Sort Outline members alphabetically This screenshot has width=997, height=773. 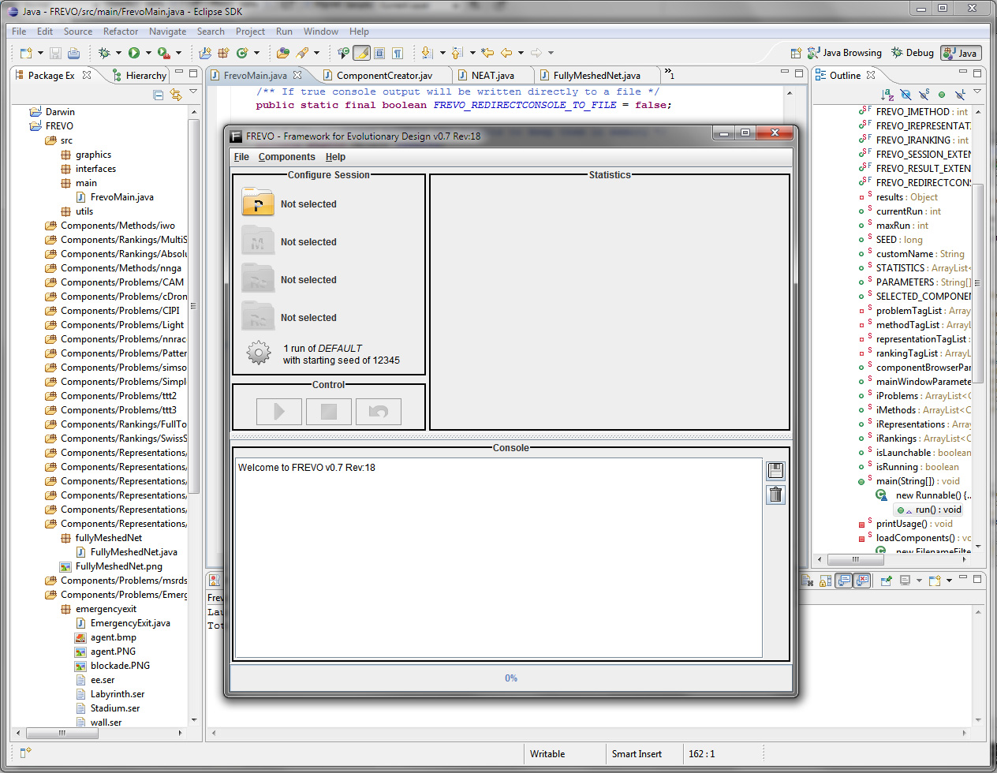pos(887,95)
